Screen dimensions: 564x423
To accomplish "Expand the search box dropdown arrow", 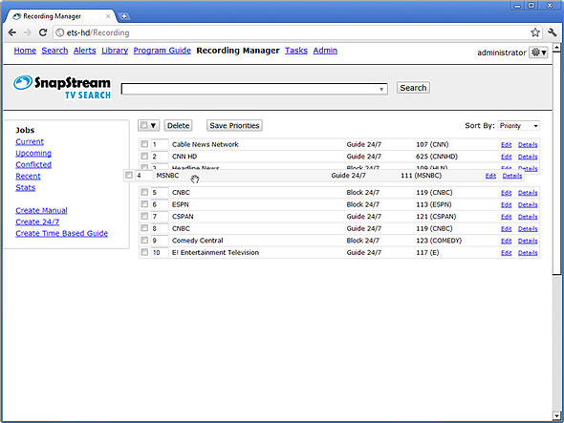I will pos(381,89).
